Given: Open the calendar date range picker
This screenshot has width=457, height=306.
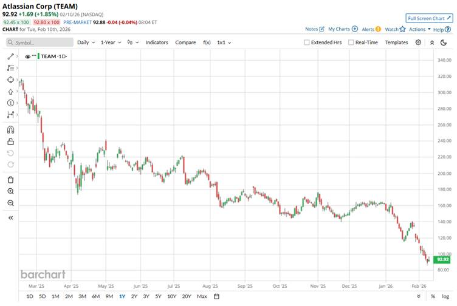Looking at the screenshot, I should (x=216, y=296).
